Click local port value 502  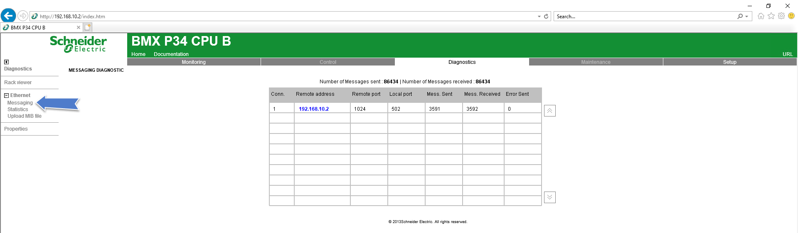click(x=396, y=109)
